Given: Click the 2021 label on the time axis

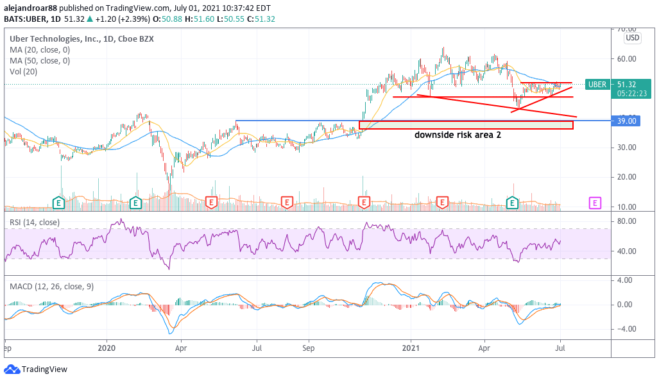Looking at the screenshot, I should (411, 348).
